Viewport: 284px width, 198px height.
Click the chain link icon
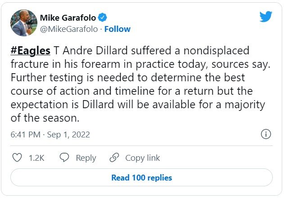click(114, 158)
